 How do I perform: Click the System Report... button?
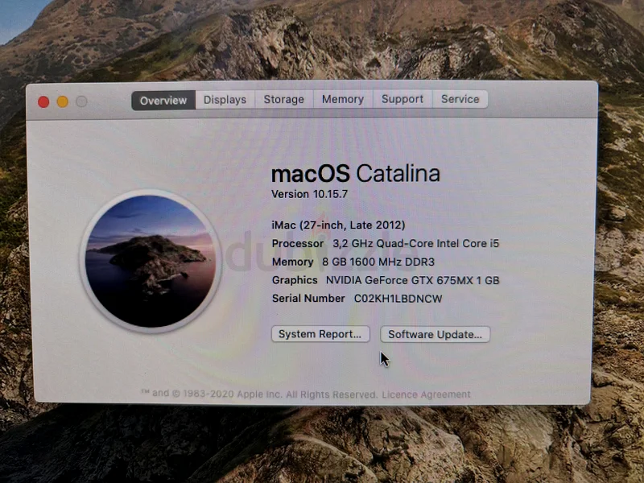pos(320,334)
